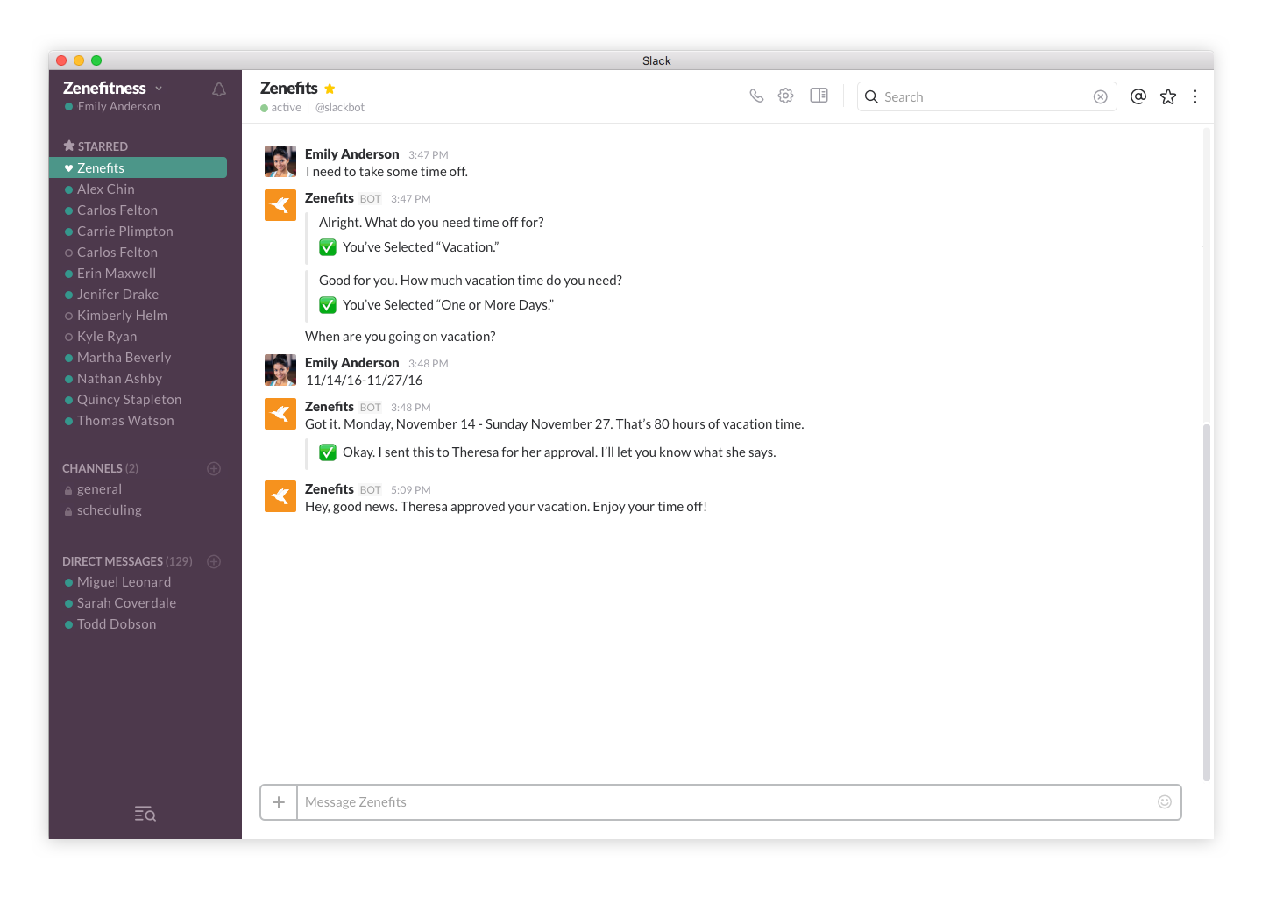Viewport: 1262px width, 911px height.
Task: Unstar Zenefits using the yellow star
Action: tap(330, 89)
